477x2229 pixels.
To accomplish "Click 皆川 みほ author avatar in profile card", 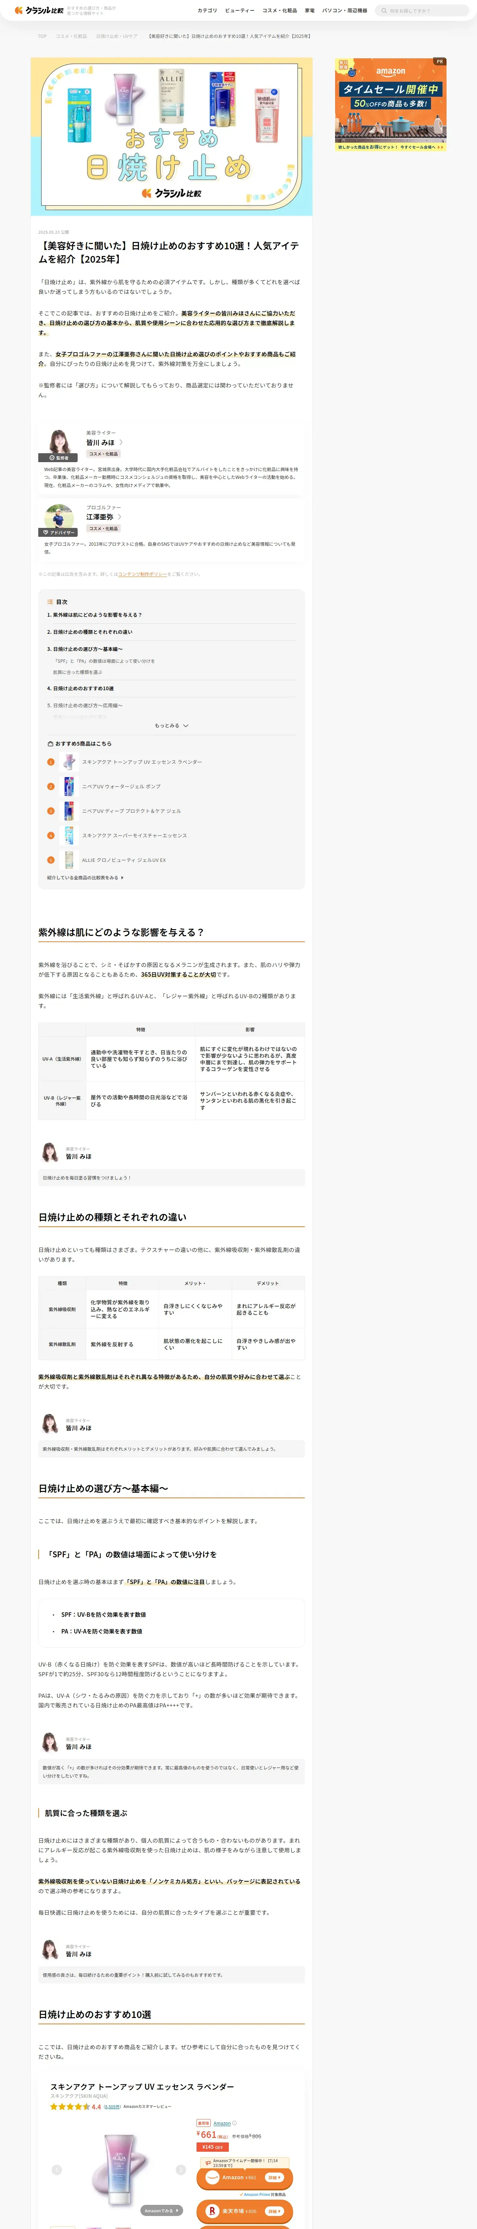I will tap(59, 441).
